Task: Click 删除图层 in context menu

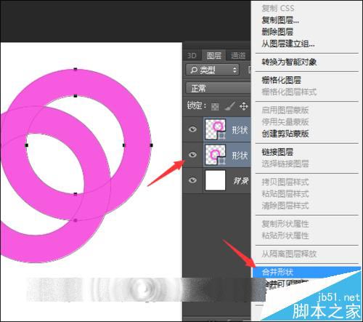Action: (277, 32)
